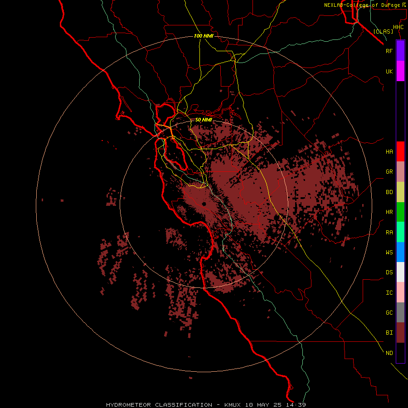This screenshot has height=408, width=408.
Task: Click the '100 NMI' range ring label
Action: [204, 36]
